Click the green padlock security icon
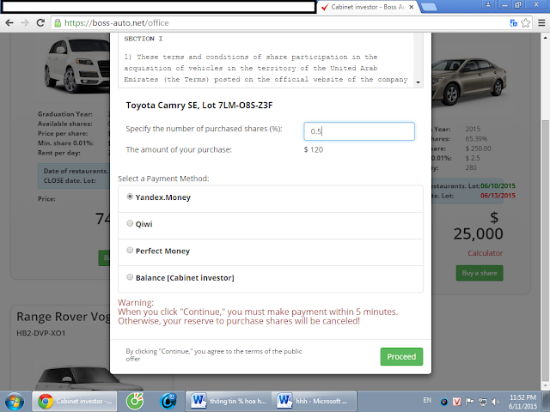This screenshot has width=550, height=412. click(x=58, y=23)
